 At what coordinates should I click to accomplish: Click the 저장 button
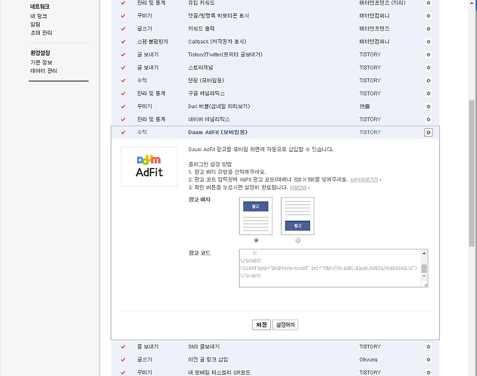coord(261,325)
